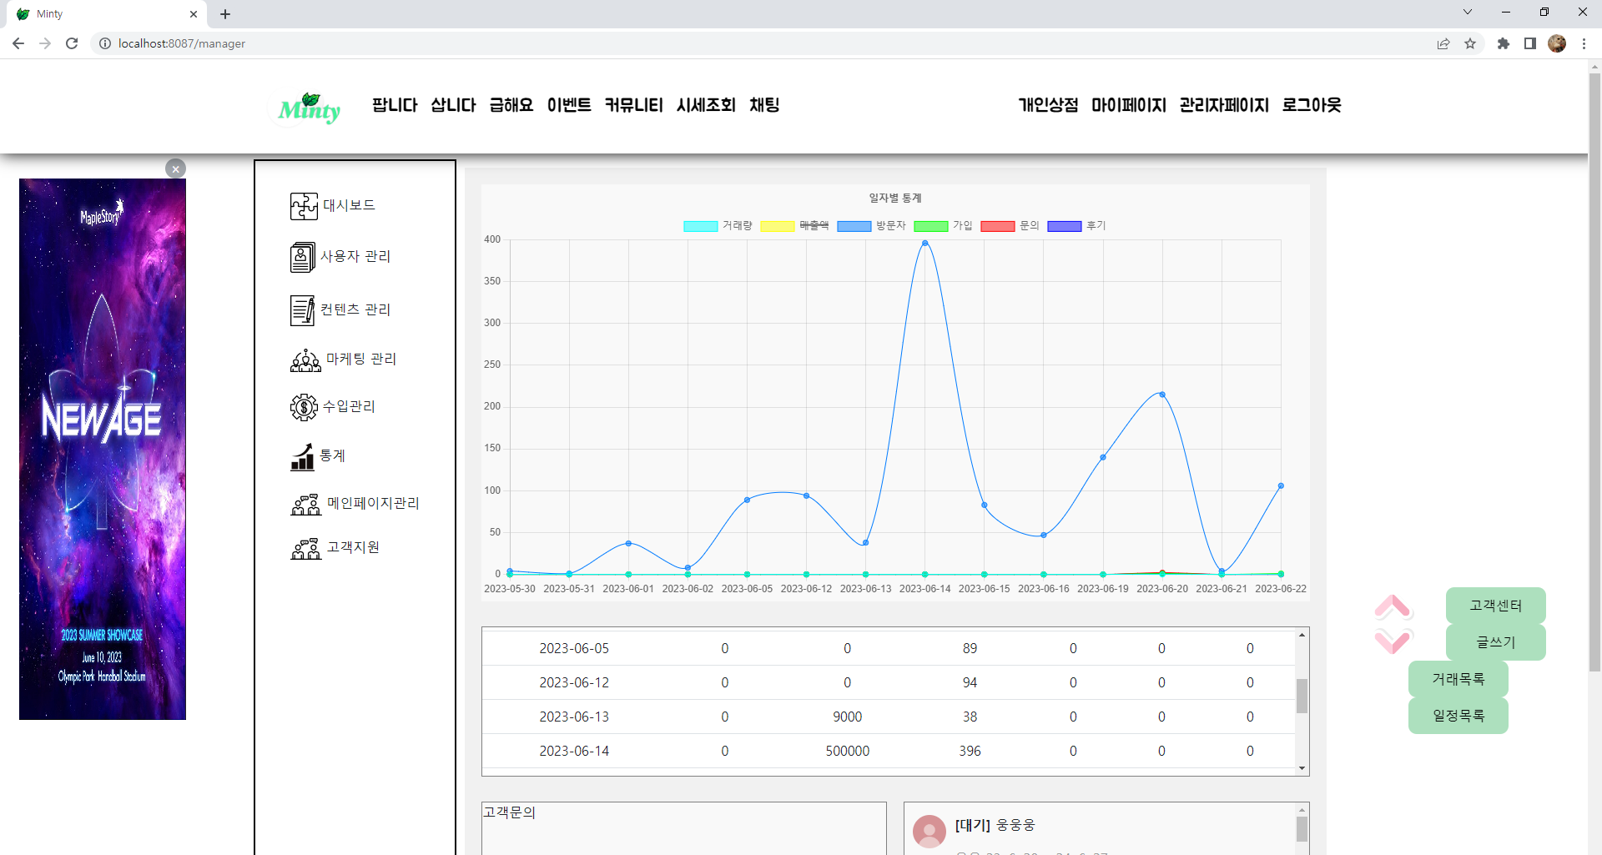This screenshot has height=855, width=1602.
Task: Click the pink scroll-down chevron icon
Action: [1393, 641]
